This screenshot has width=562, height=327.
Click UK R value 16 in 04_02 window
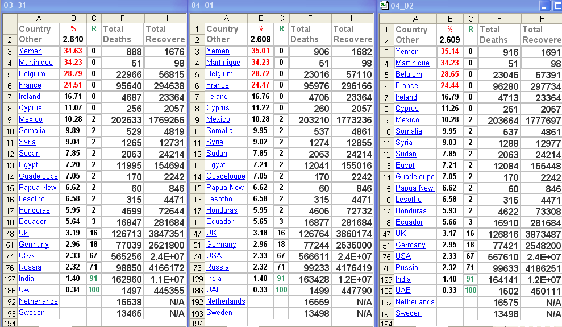[x=471, y=233]
